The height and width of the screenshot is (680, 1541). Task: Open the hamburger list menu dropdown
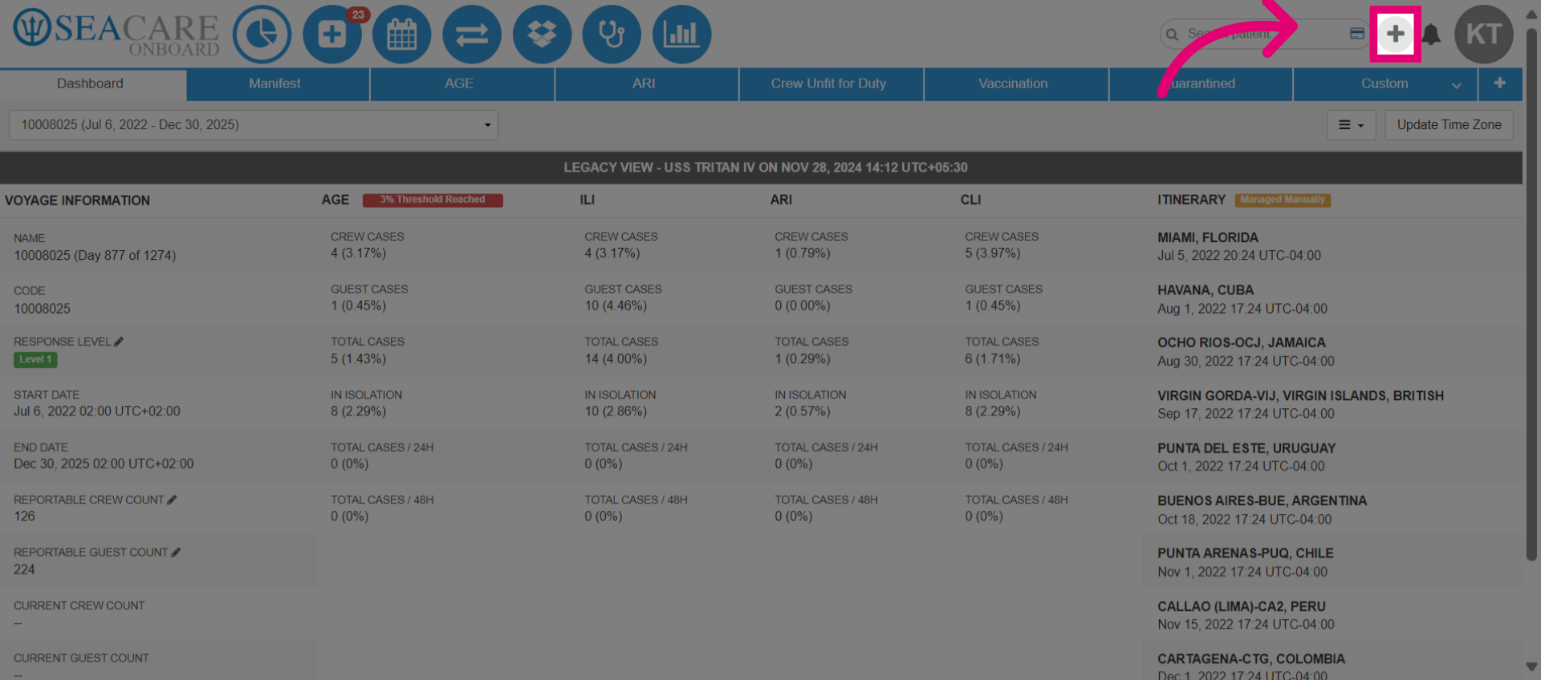click(1352, 125)
